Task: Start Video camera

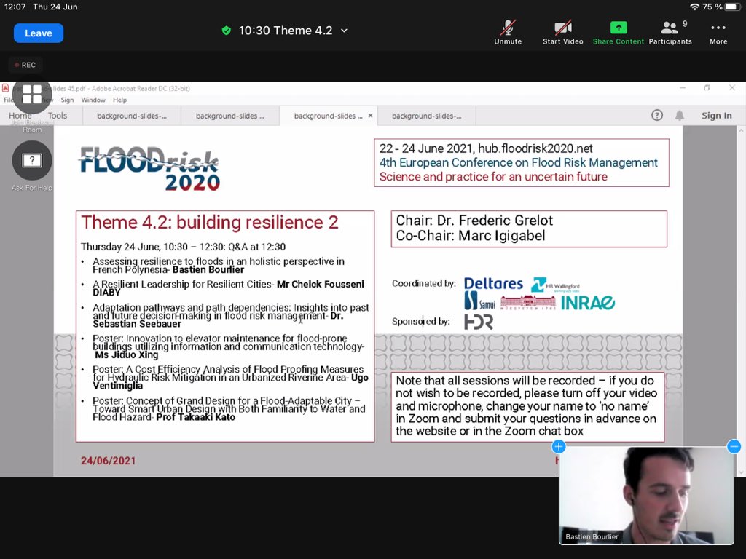Action: [563, 32]
